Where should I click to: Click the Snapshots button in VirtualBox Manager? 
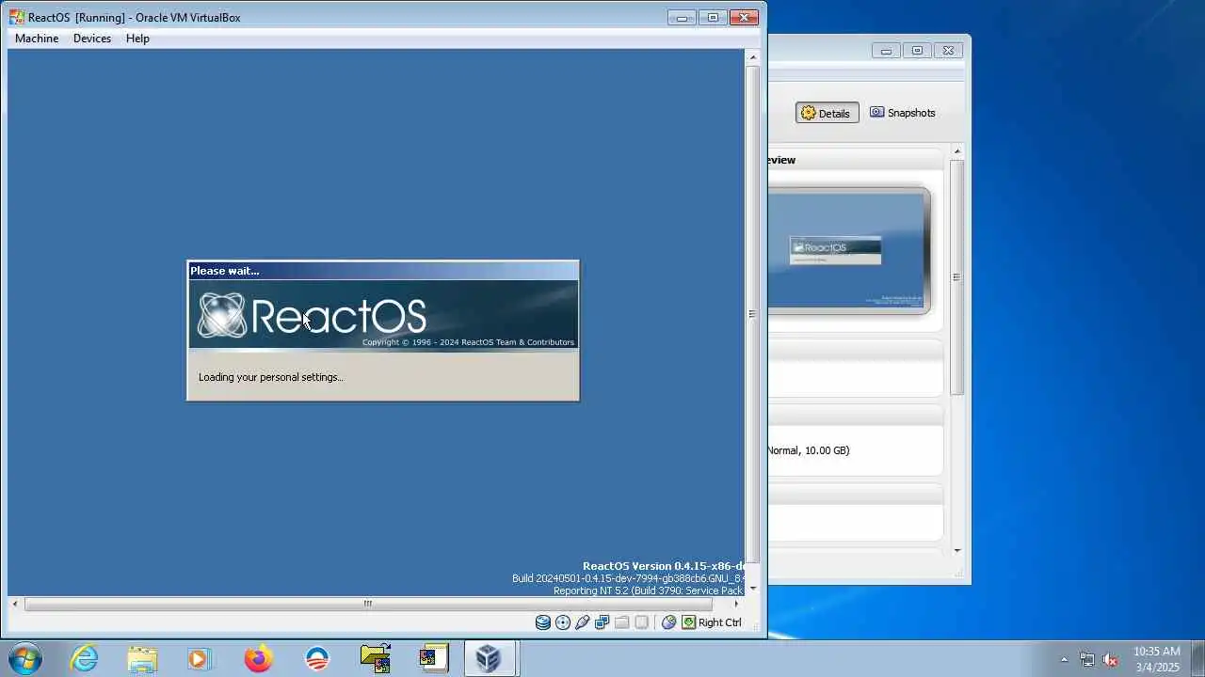[x=903, y=113]
